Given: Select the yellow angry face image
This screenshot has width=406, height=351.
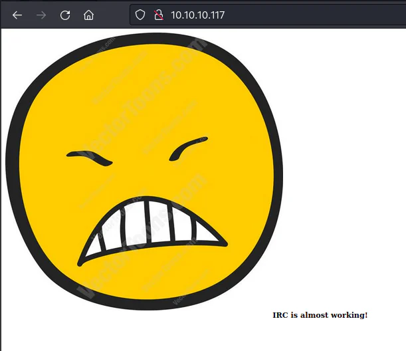Looking at the screenshot, I should (x=144, y=172).
